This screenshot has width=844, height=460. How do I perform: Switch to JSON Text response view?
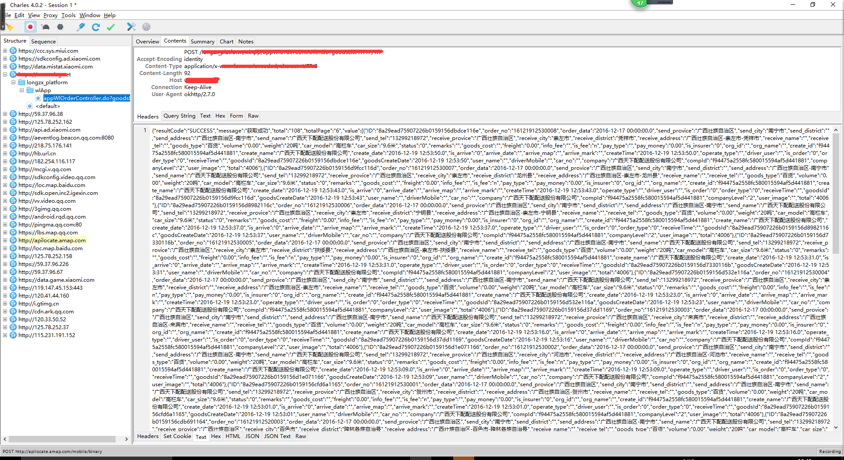277,436
